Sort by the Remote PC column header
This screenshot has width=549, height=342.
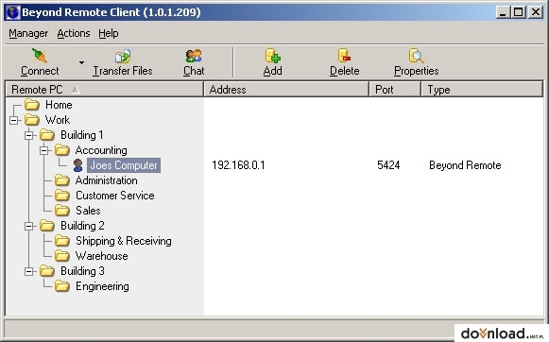tap(104, 89)
